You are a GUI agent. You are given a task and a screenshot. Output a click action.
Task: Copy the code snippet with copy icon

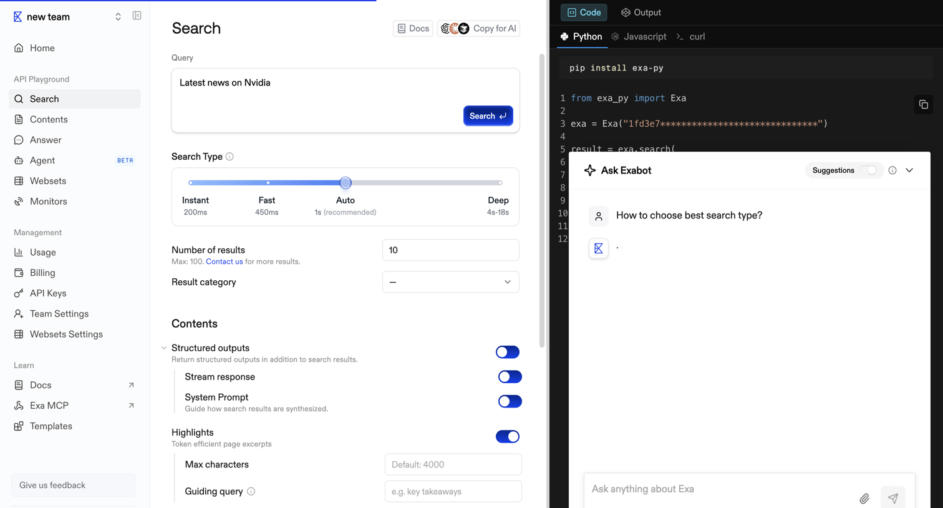click(x=924, y=105)
